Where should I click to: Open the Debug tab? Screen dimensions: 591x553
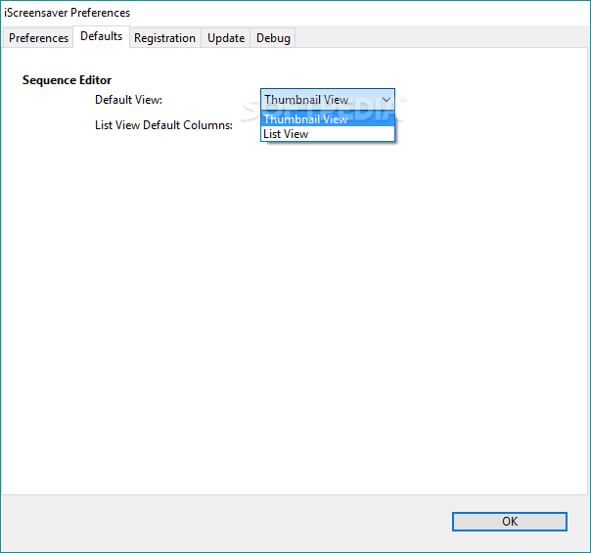[273, 38]
